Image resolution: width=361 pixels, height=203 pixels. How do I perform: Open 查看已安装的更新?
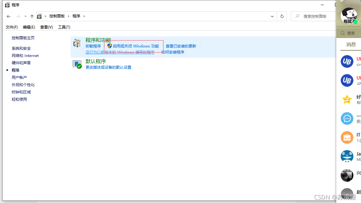(x=181, y=46)
